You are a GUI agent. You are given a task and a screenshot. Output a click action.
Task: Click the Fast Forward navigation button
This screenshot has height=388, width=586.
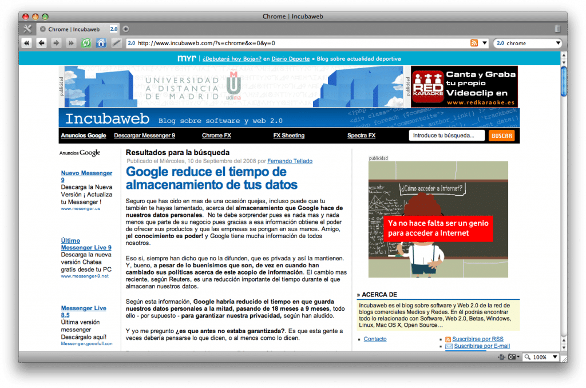71,43
